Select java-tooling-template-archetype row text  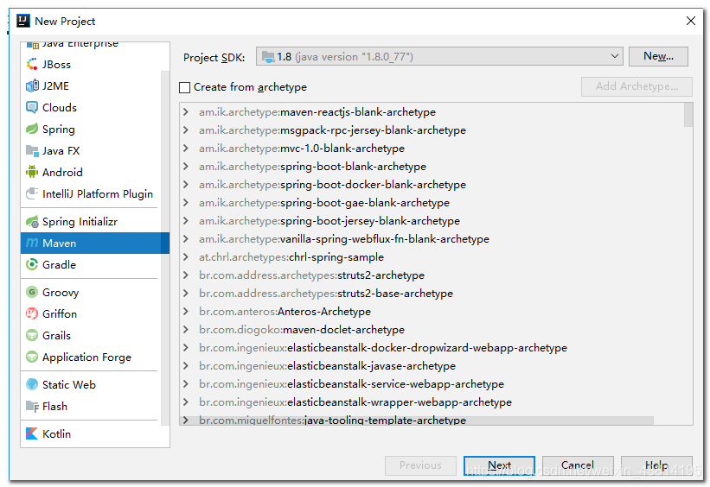pyautogui.click(x=332, y=420)
